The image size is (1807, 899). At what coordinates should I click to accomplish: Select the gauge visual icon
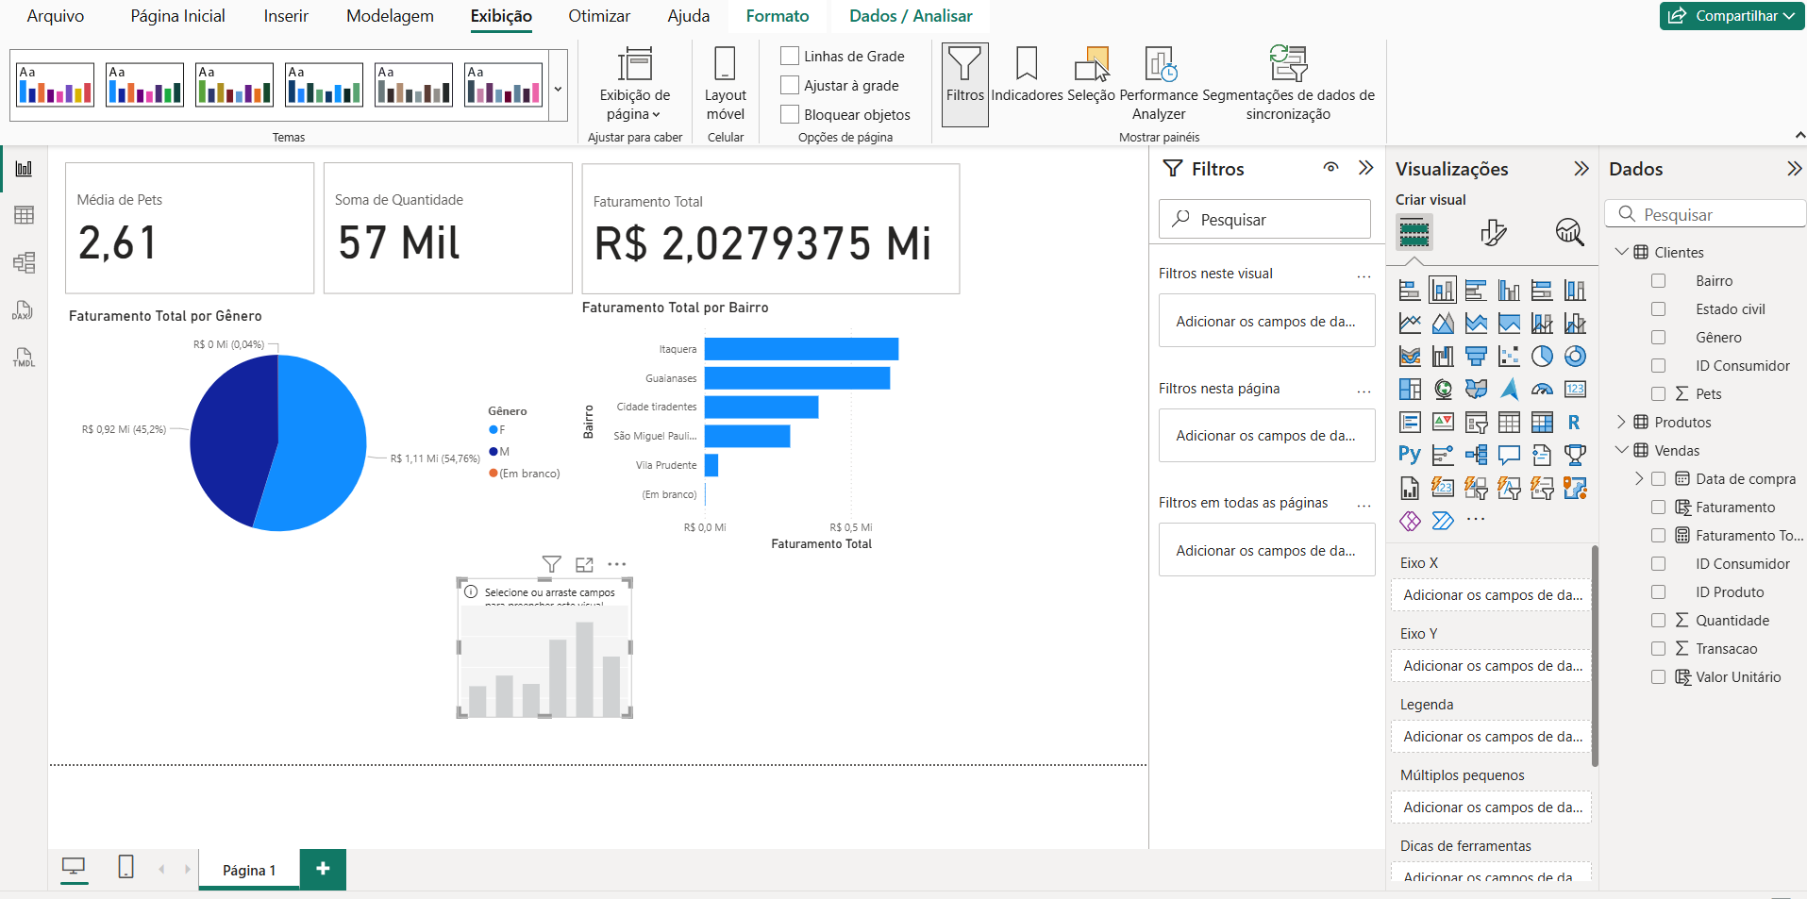[x=1542, y=390]
